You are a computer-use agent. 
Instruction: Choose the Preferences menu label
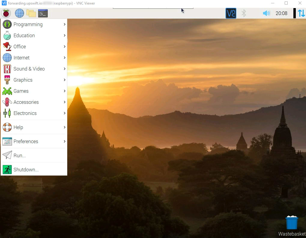point(26,141)
